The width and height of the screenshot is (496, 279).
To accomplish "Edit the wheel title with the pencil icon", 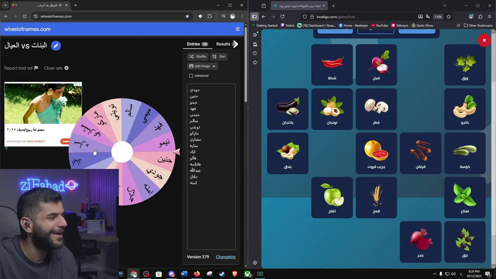I will click(56, 46).
